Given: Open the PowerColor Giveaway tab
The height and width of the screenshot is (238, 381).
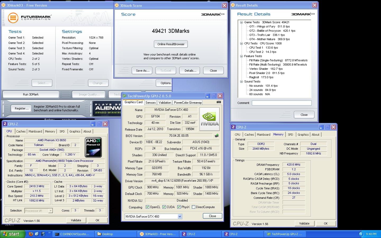Looking at the screenshot, I should point(188,103).
